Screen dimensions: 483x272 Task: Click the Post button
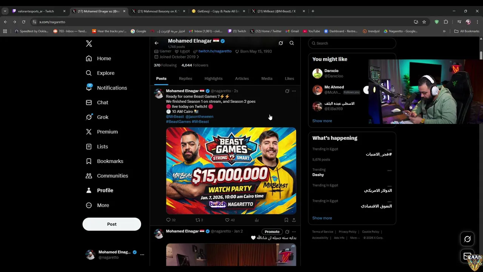click(x=112, y=224)
